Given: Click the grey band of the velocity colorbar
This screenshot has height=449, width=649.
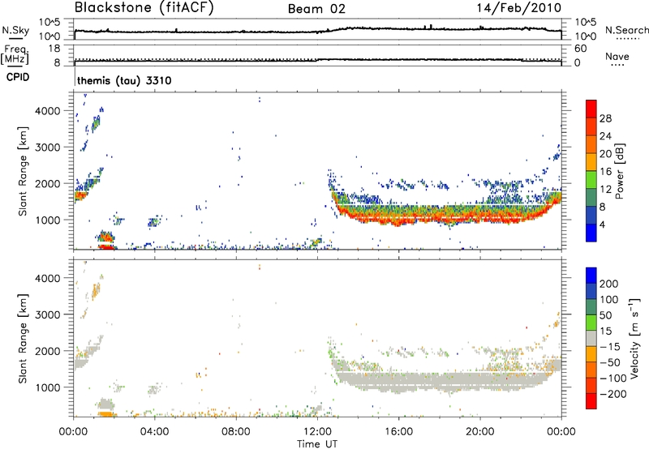Looking at the screenshot, I should pos(591,338).
